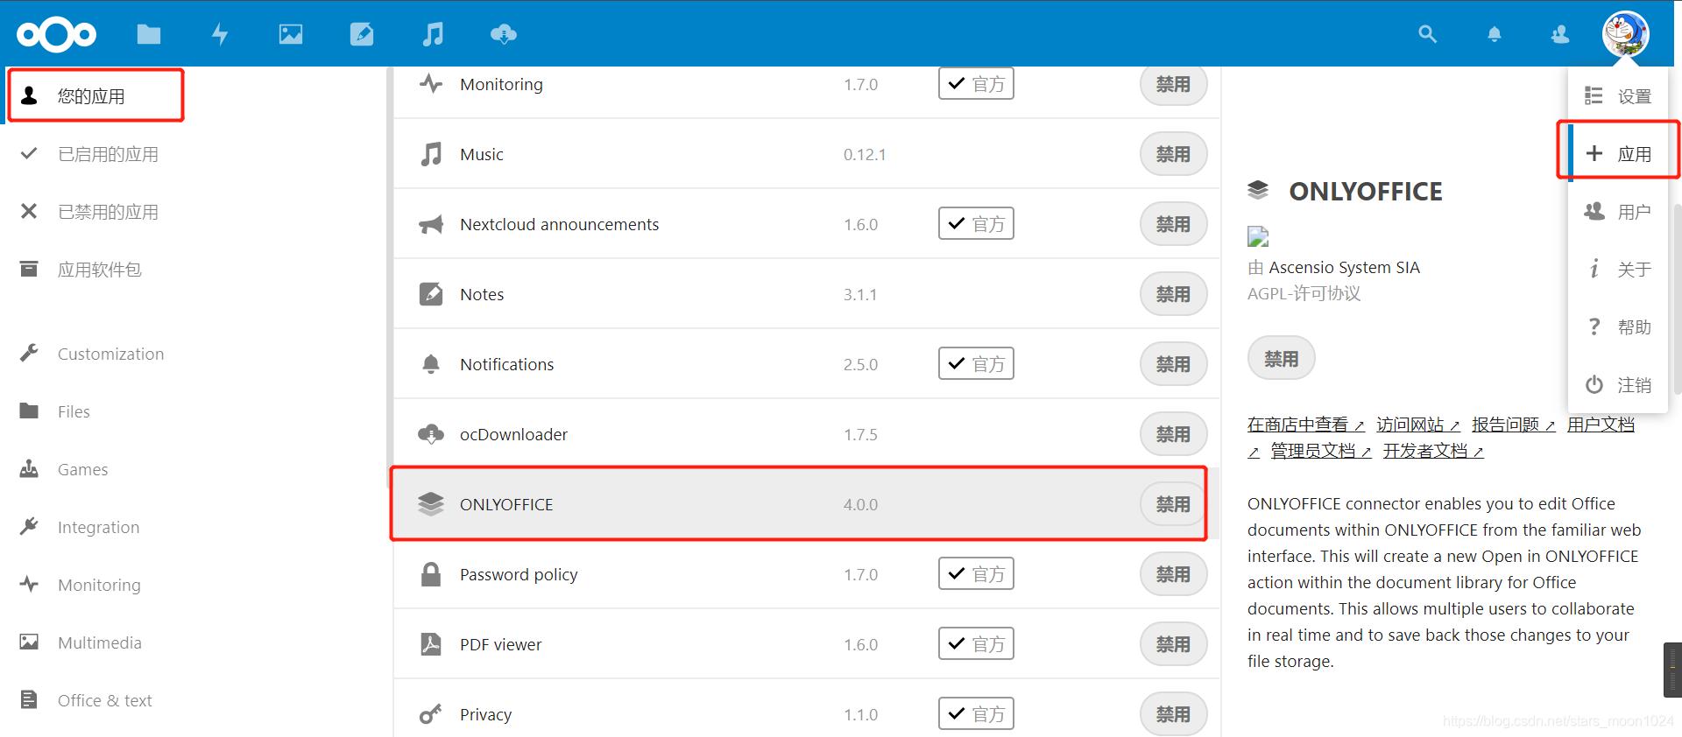Click the Nextcloud announcements megaphone icon
The width and height of the screenshot is (1682, 737).
[430, 224]
